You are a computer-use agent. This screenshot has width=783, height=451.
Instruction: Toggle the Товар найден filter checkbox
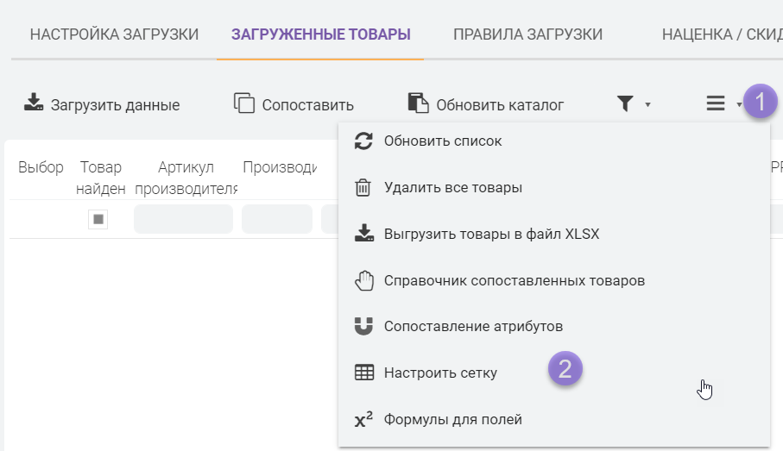98,220
